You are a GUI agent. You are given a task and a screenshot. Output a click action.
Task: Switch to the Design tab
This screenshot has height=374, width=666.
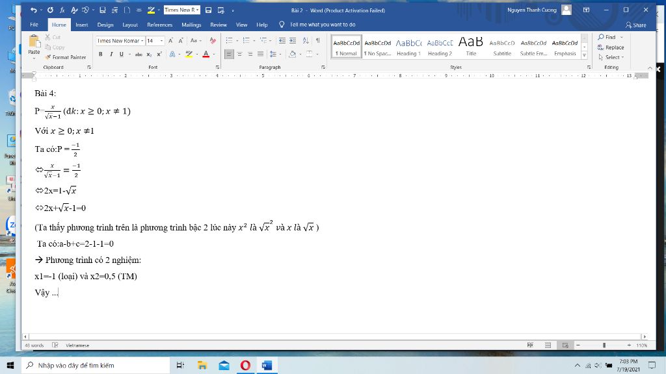(x=105, y=25)
